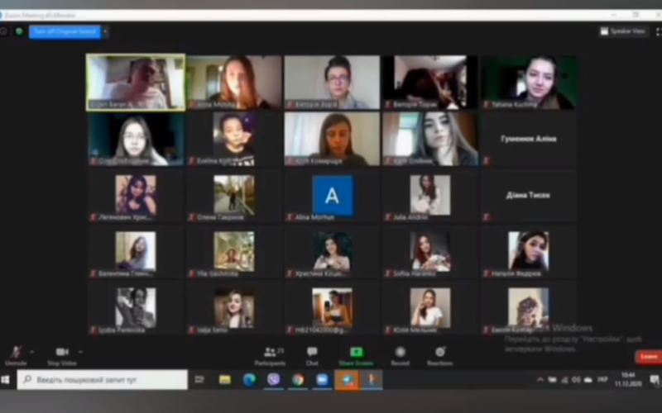Screen dimensions: 662x413
Task: Expand video options arrow next to Stop Video
Action: coord(79,350)
